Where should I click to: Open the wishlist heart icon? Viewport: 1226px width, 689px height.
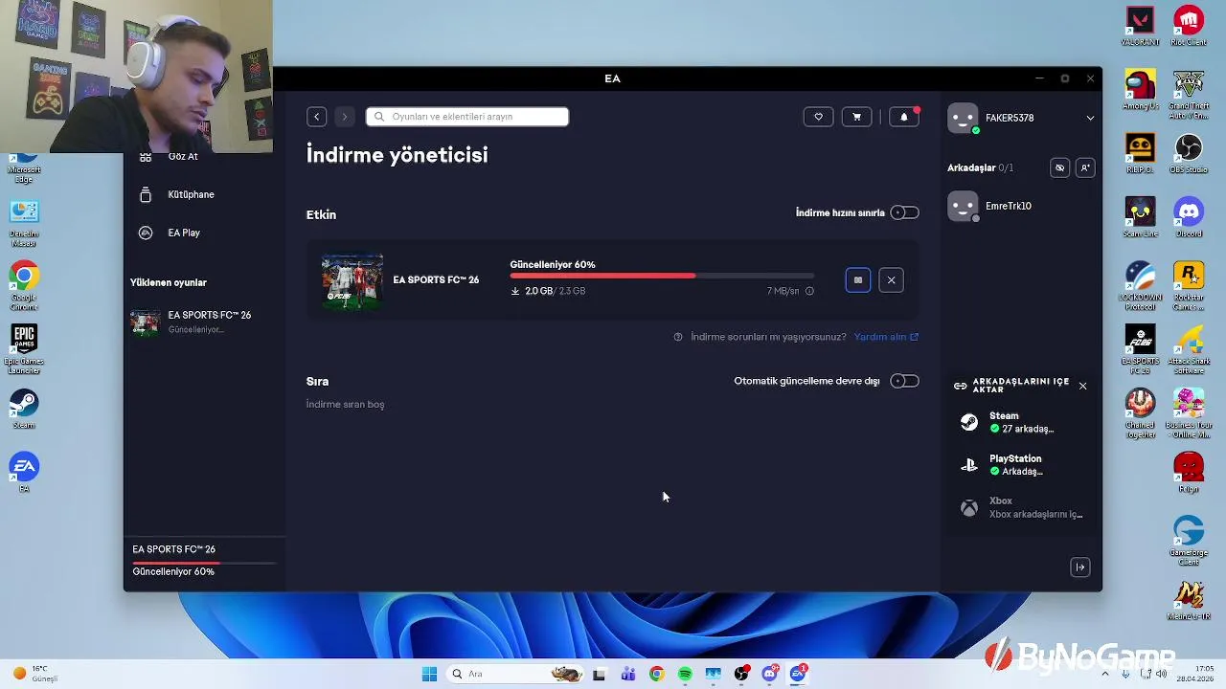pos(818,117)
